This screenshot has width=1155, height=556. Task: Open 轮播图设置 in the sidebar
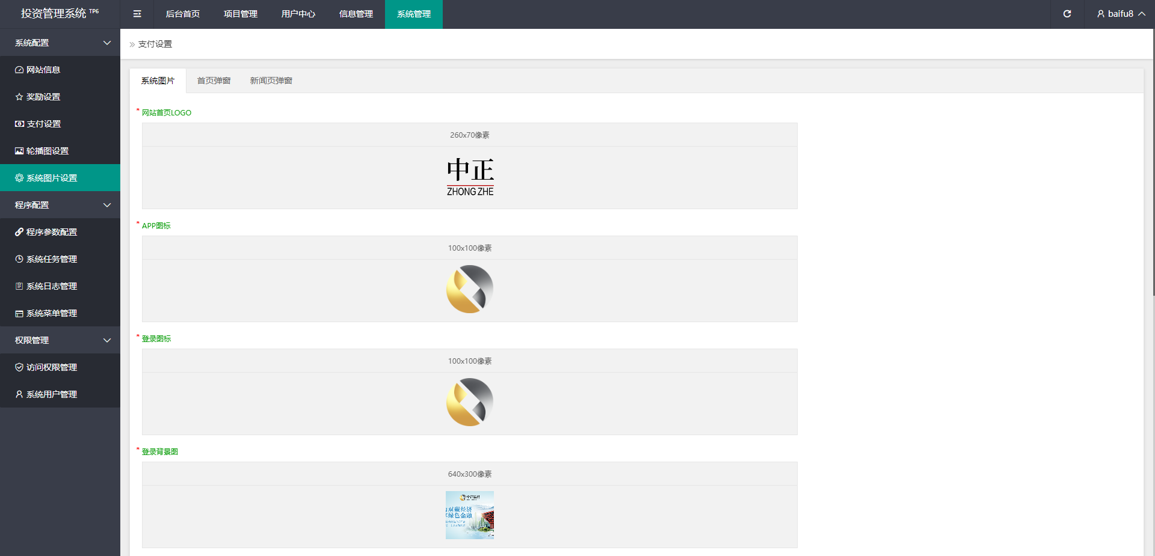click(x=47, y=151)
